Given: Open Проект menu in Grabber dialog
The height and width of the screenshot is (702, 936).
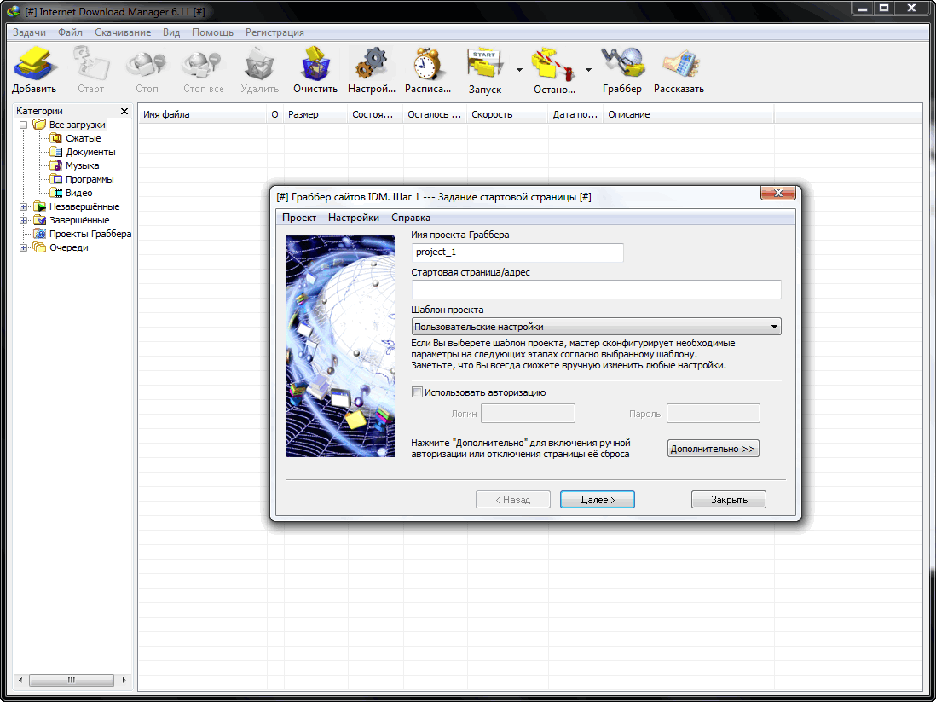Looking at the screenshot, I should click(x=299, y=218).
